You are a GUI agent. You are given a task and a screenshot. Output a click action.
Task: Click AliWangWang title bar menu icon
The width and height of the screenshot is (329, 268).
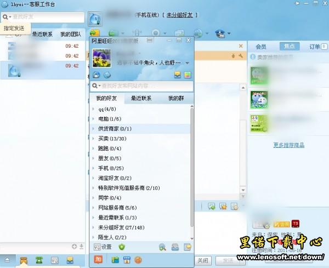[150, 40]
